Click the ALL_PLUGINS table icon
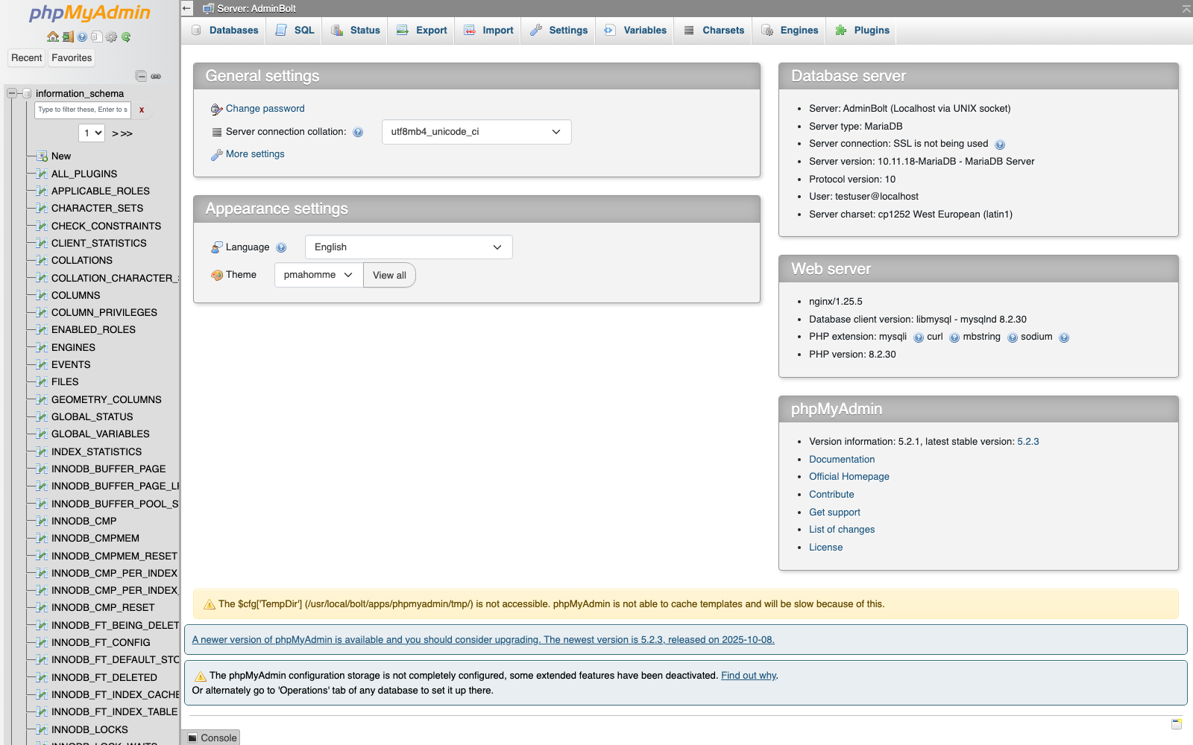Screen dimensions: 1193x745 coord(42,174)
